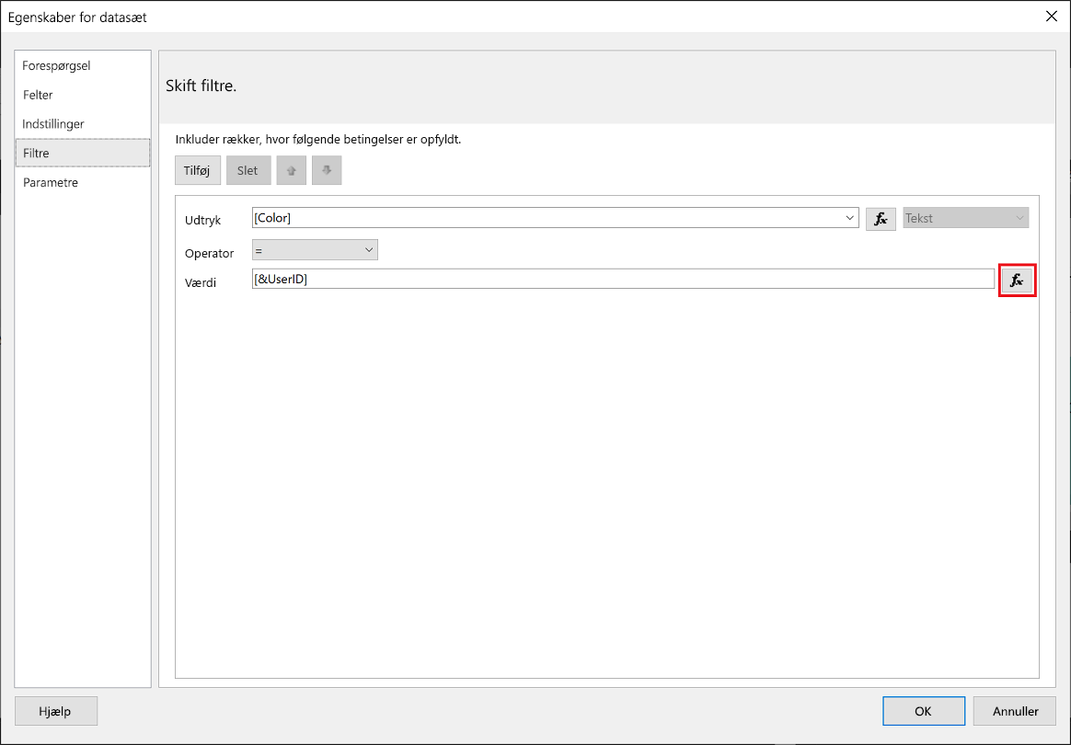Image resolution: width=1071 pixels, height=745 pixels.
Task: Switch to the Forespørgsel page
Action: pos(57,65)
